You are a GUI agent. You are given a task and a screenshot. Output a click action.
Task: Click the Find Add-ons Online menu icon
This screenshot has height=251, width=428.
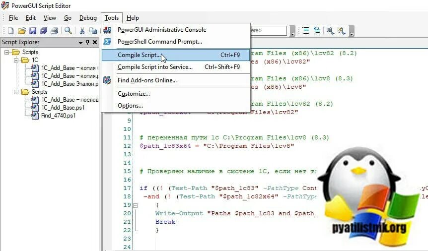107,80
